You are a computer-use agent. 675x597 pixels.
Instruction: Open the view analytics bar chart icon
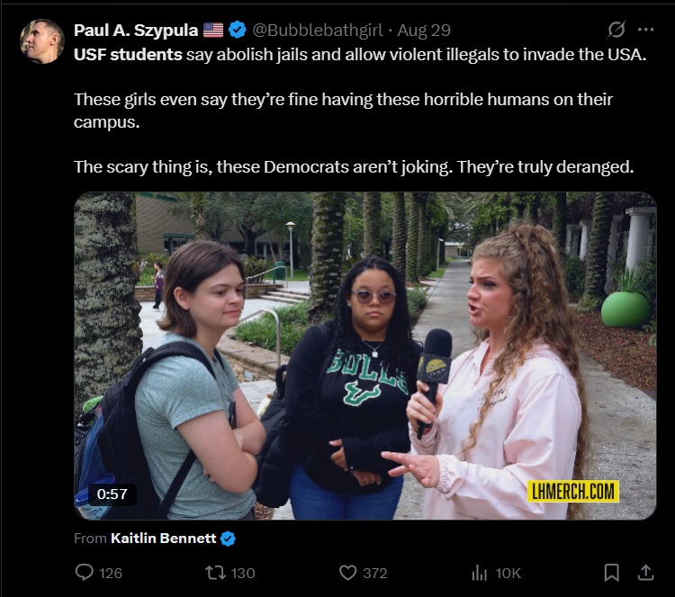tap(479, 572)
